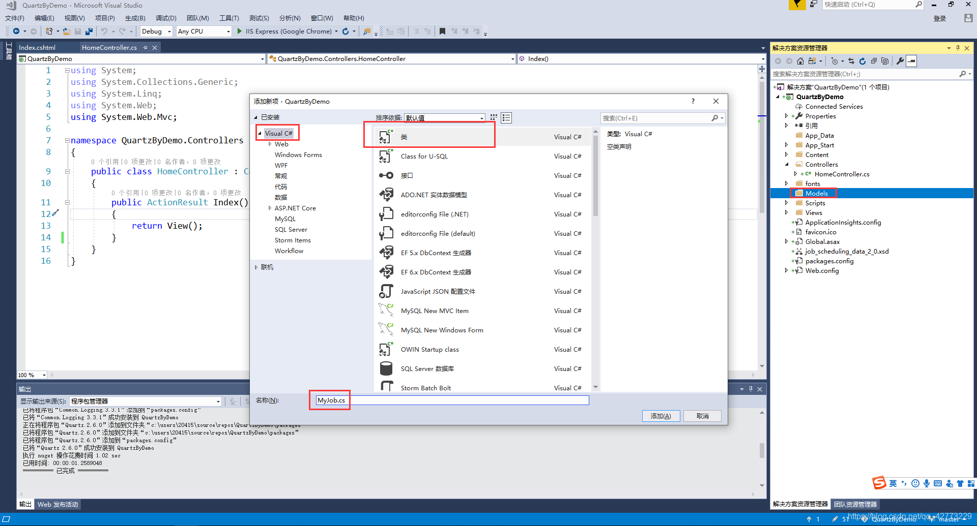Open the 调试(D) menu
The height and width of the screenshot is (526, 977).
tap(166, 18)
